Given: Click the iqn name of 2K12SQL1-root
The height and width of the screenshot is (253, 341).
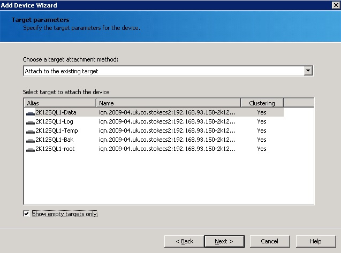Looking at the screenshot, I should coord(167,149).
